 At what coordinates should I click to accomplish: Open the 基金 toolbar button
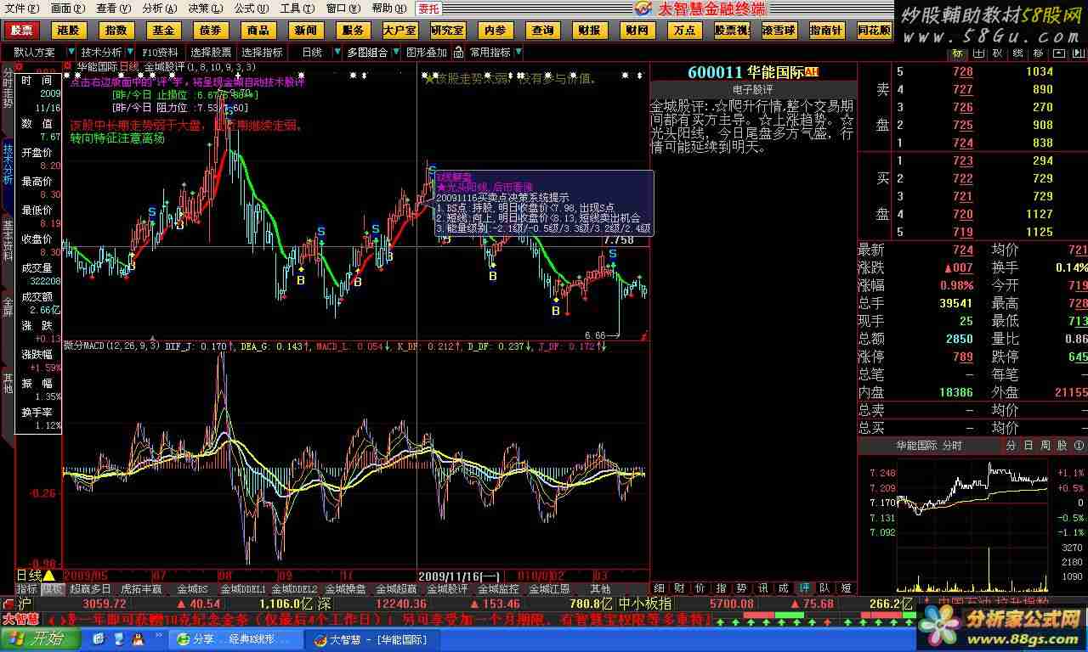coord(163,31)
